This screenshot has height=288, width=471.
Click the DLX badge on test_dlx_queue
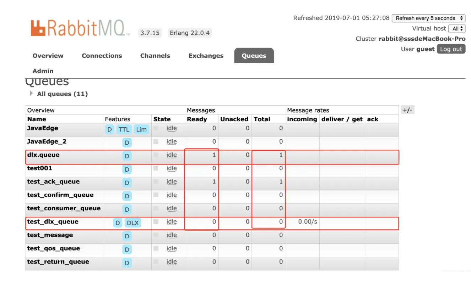click(133, 223)
